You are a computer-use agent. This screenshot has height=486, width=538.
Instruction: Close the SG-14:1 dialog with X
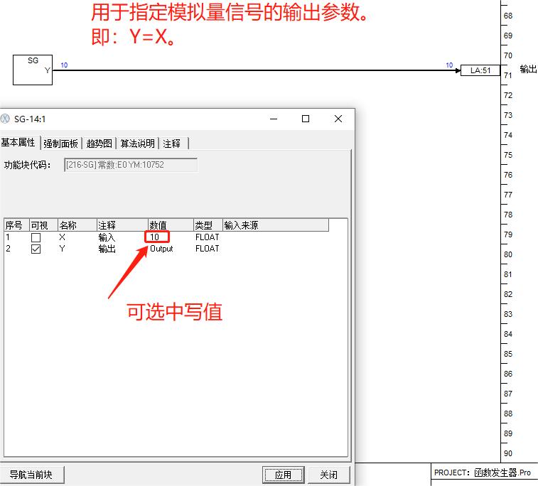338,119
